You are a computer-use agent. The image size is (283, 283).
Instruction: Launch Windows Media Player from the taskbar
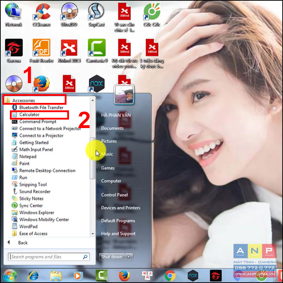coord(78,276)
